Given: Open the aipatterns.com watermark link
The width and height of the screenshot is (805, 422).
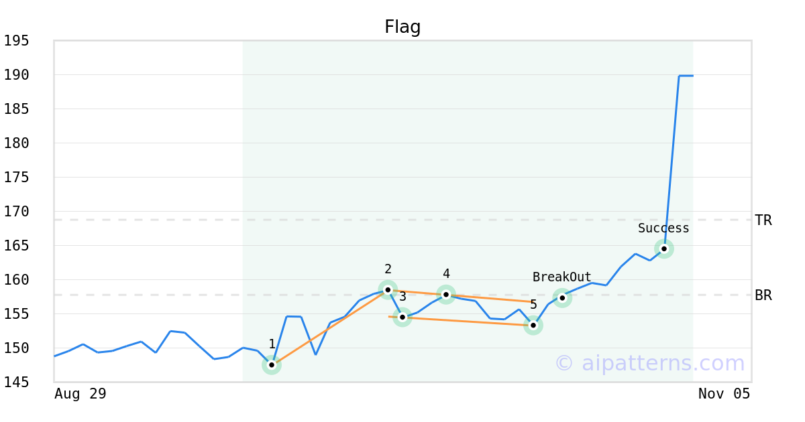Looking at the screenshot, I should pos(649,363).
